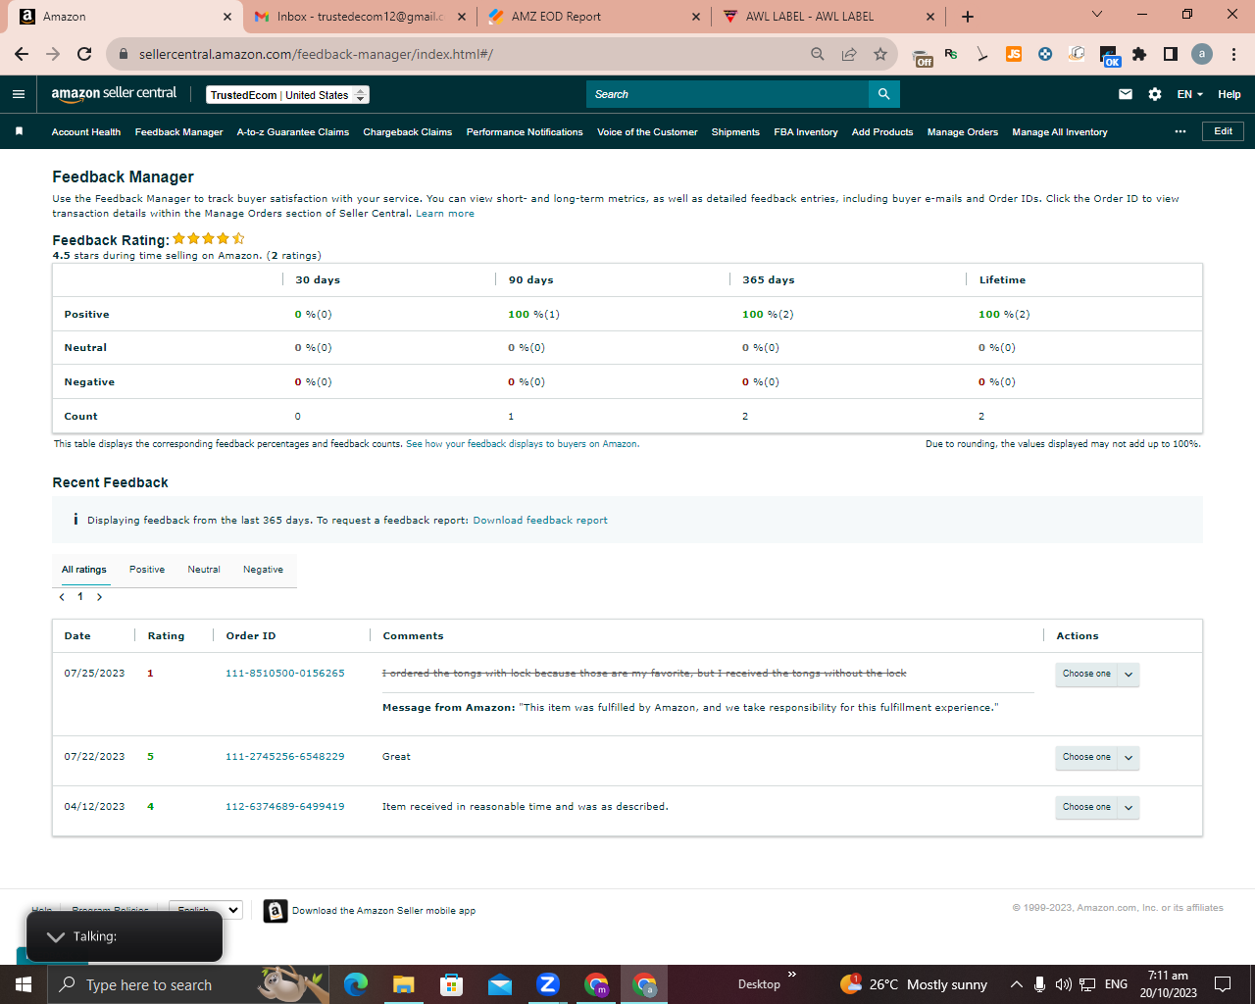
Task: Launch Microsoft Edge from the taskbar
Action: tap(355, 984)
